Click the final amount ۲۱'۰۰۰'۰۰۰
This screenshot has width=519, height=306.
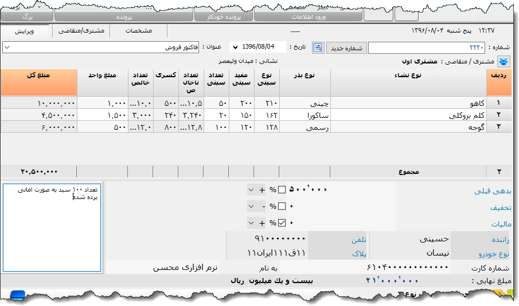(392, 281)
